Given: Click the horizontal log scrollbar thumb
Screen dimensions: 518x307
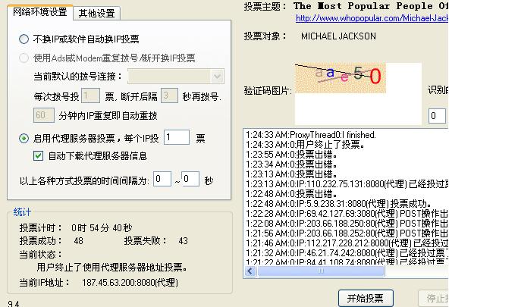Looking at the screenshot, I should [x=321, y=271].
